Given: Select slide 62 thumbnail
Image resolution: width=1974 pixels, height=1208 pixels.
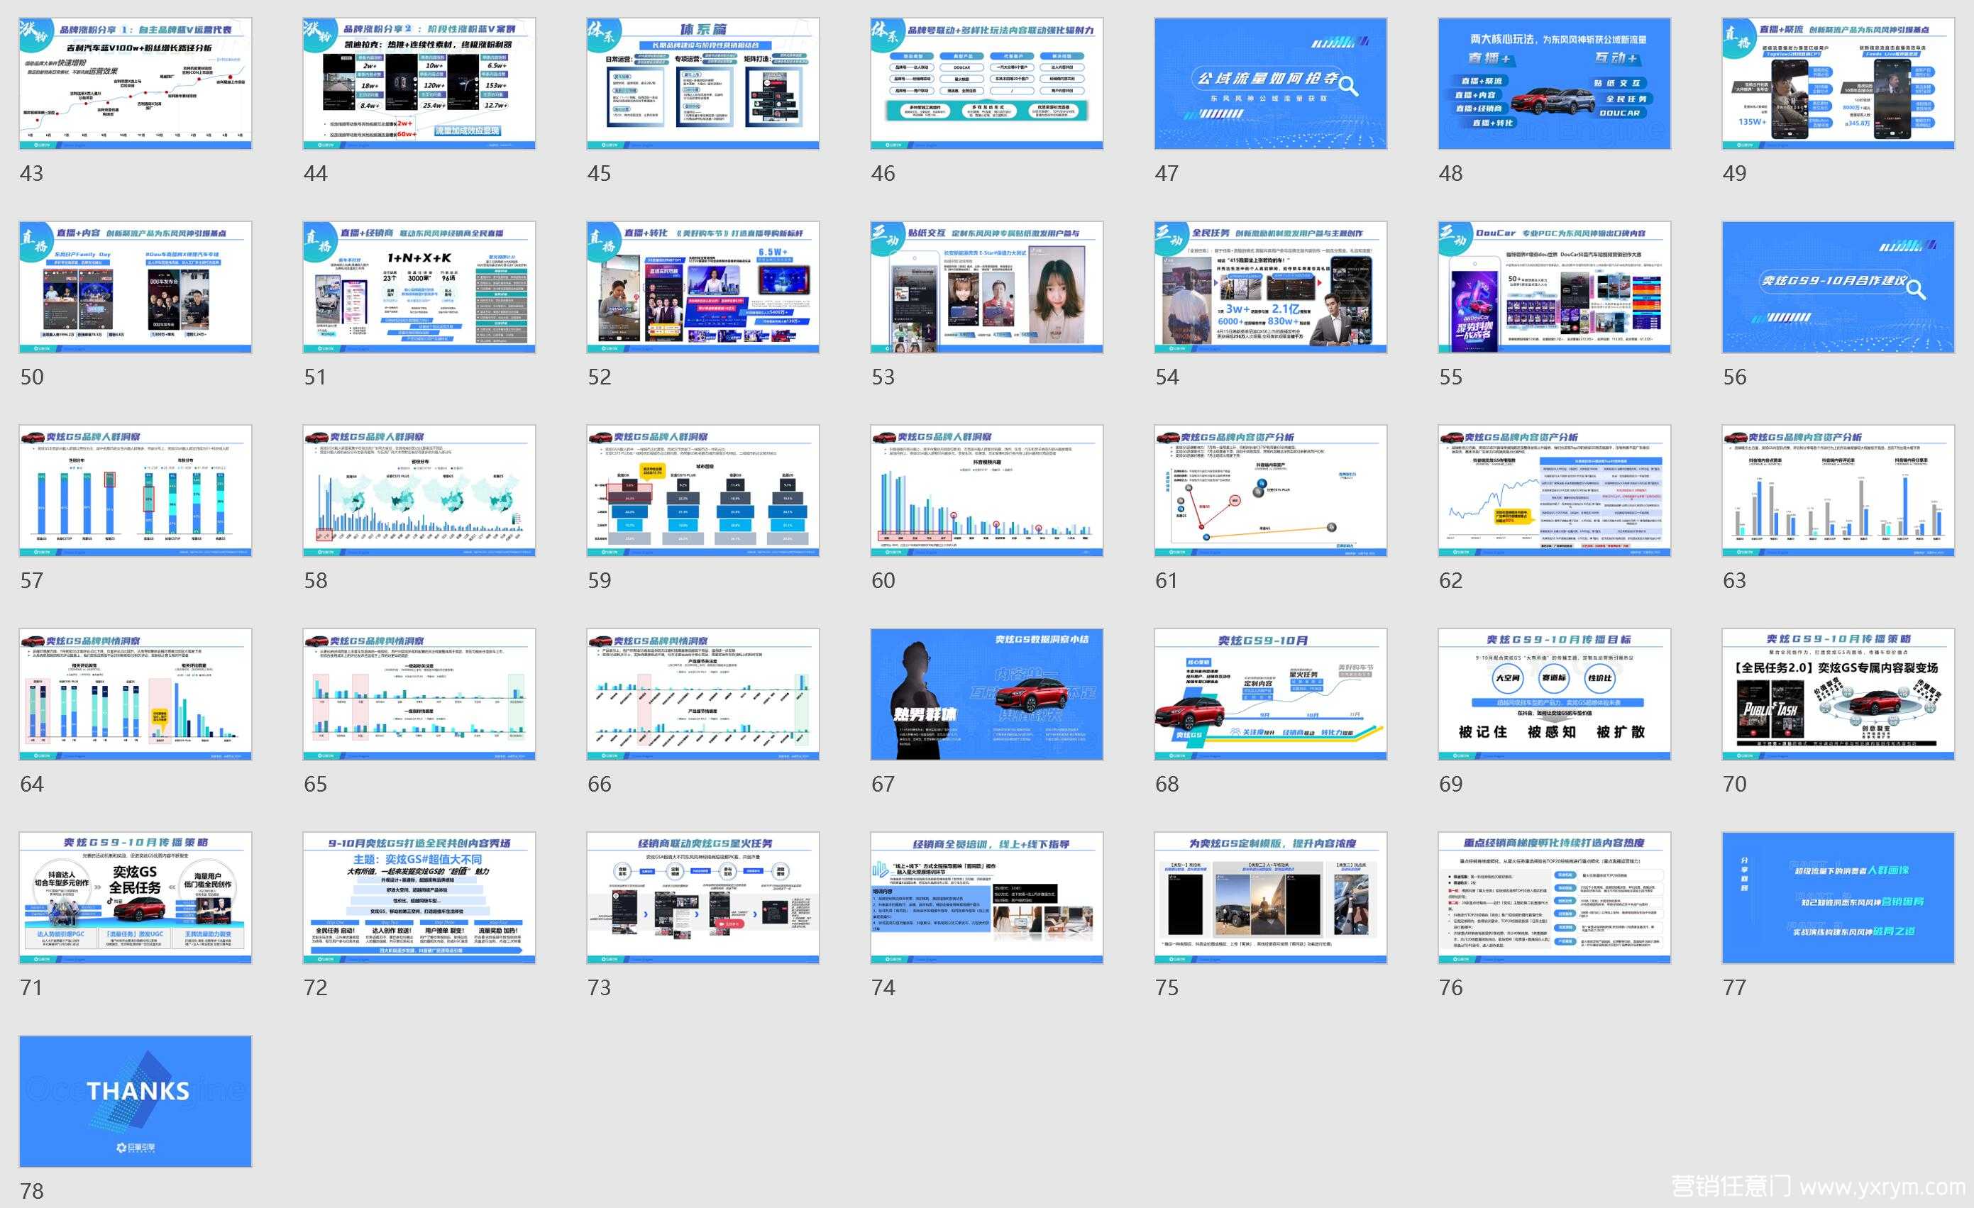Looking at the screenshot, I should click(x=1554, y=490).
